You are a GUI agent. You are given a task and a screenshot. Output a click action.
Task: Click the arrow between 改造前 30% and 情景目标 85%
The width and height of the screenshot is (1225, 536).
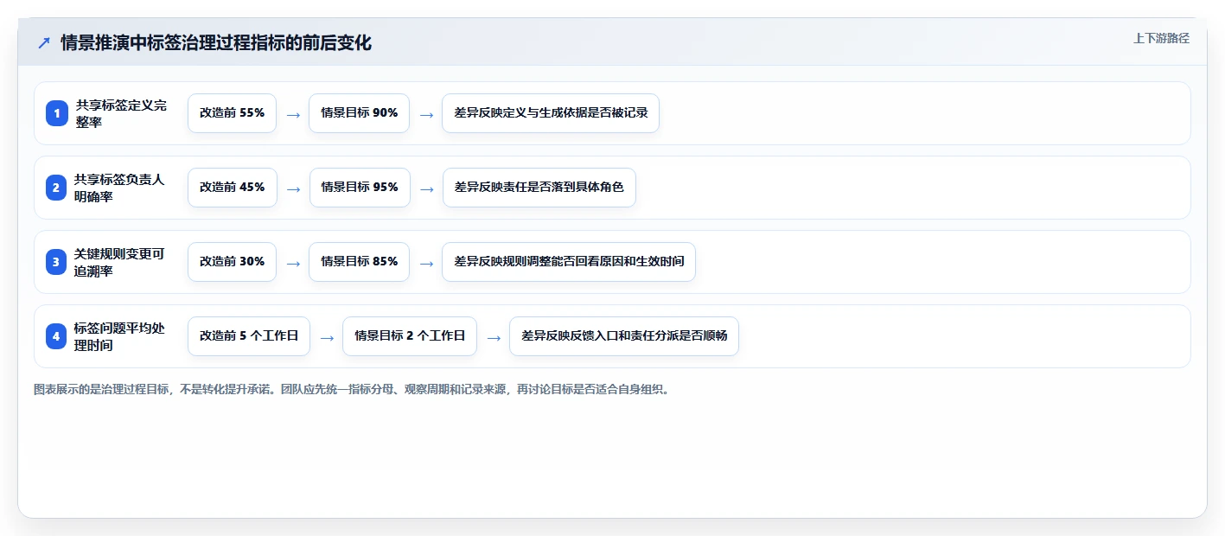coord(293,263)
